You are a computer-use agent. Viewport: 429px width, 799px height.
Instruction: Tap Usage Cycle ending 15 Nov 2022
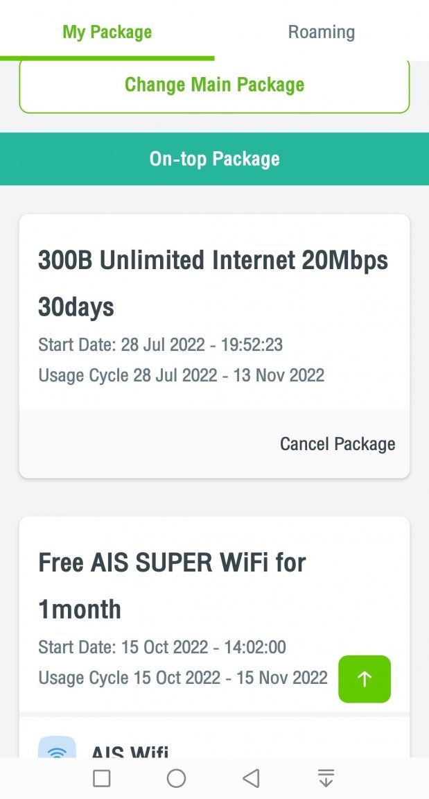(183, 678)
